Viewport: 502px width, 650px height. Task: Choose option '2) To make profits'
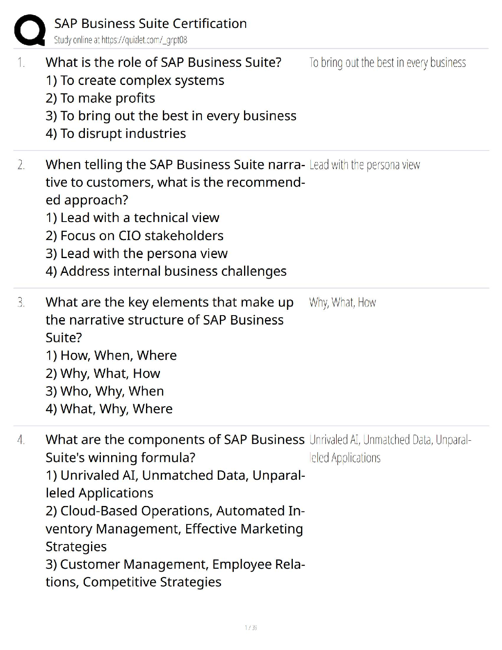(x=100, y=98)
